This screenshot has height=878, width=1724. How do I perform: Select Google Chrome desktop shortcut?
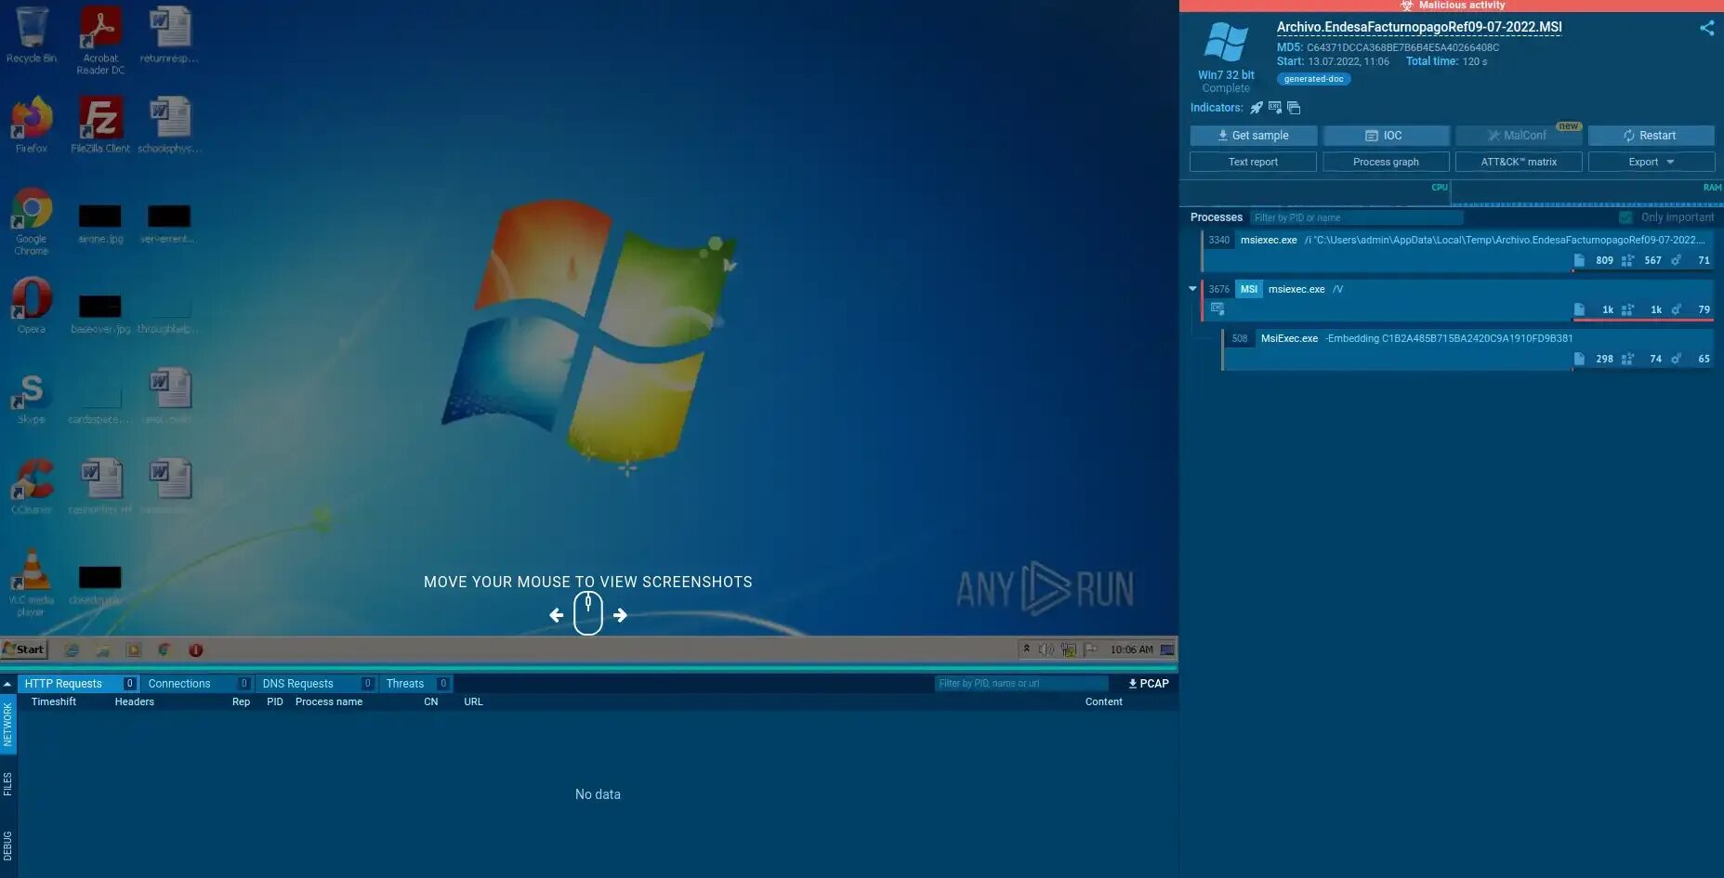coord(32,221)
